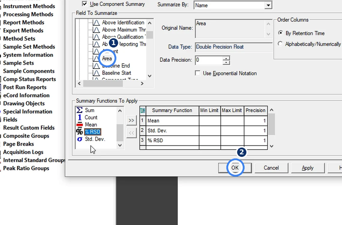Open Instrument Methods in the sidebar

pyautogui.click(x=29, y=6)
